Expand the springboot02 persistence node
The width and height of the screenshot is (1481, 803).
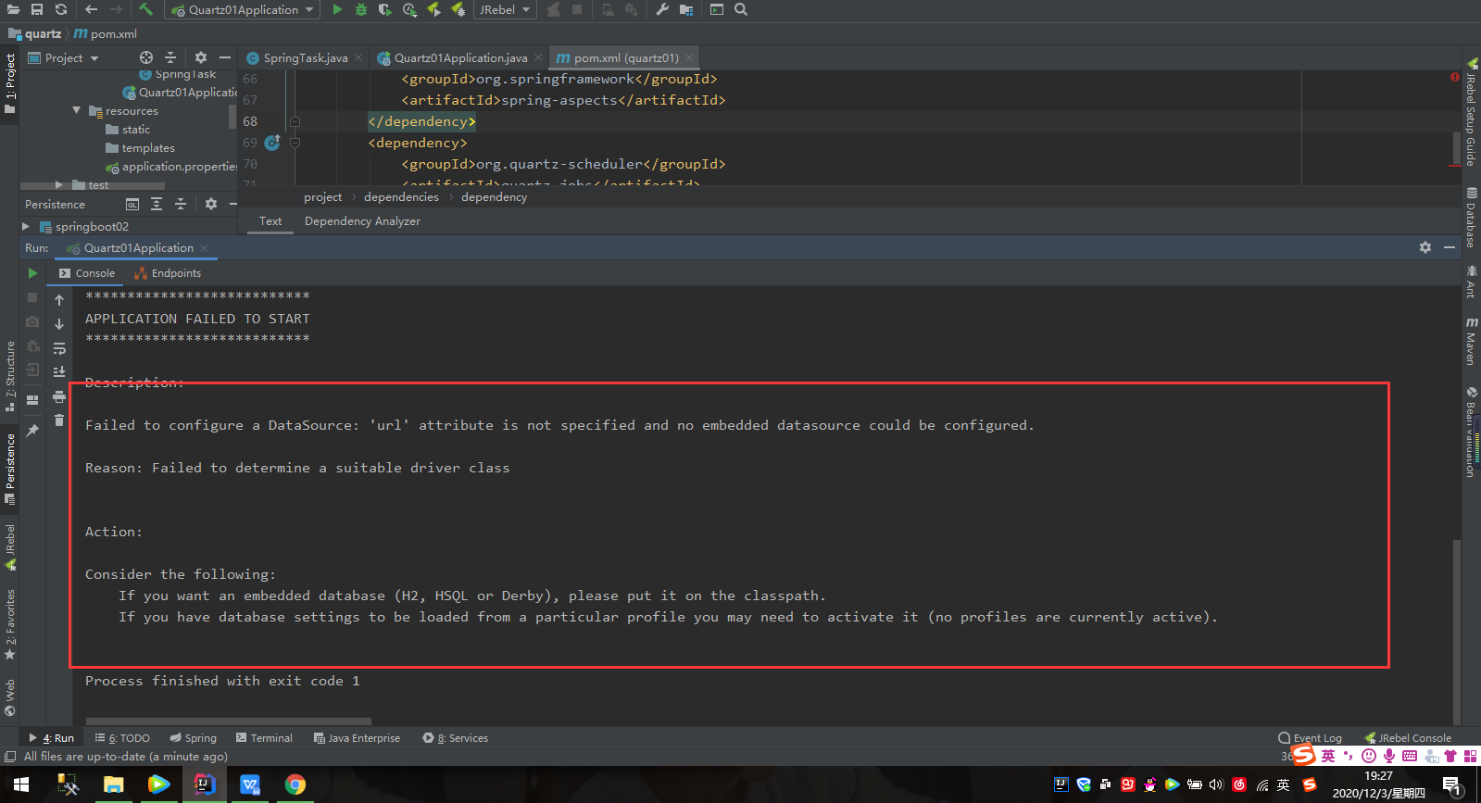26,226
